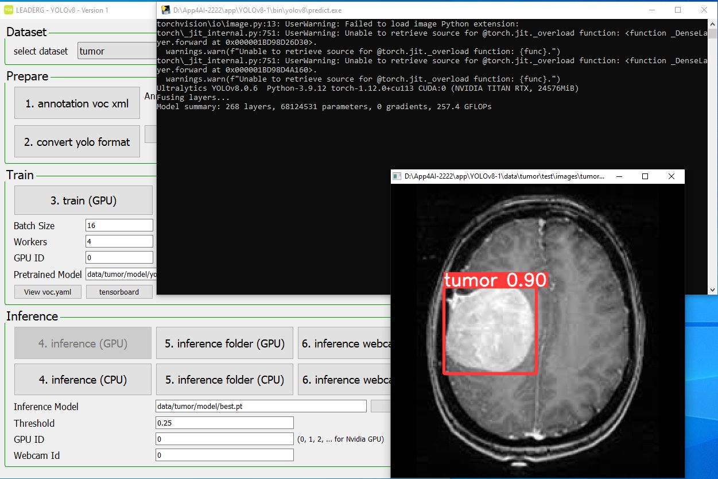The image size is (718, 479).
Task: Minimize the predict.exe console window
Action: [651, 10]
